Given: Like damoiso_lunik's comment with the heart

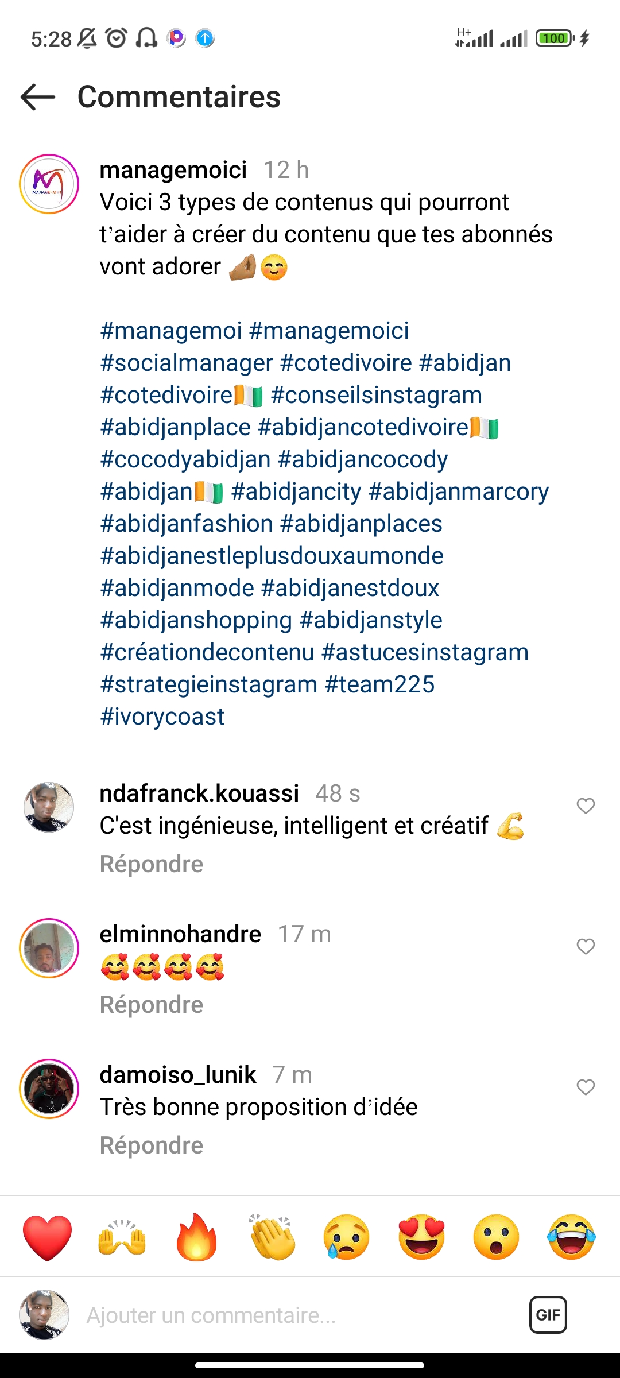Looking at the screenshot, I should click(586, 1087).
